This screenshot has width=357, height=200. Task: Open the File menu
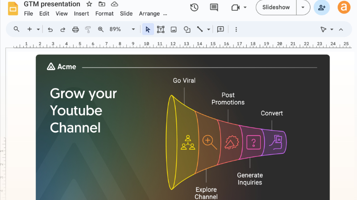pyautogui.click(x=29, y=14)
